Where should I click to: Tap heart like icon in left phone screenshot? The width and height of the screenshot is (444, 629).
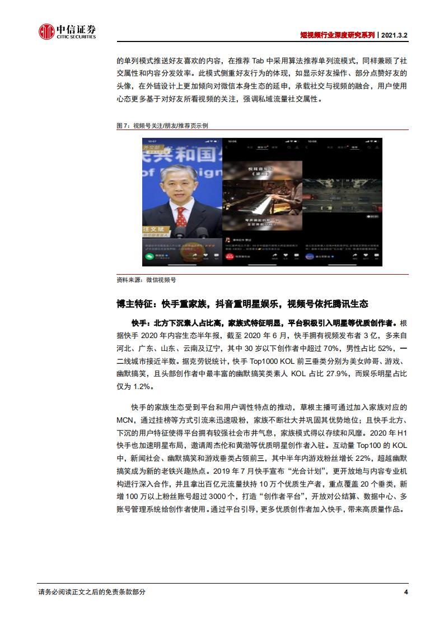205,256
